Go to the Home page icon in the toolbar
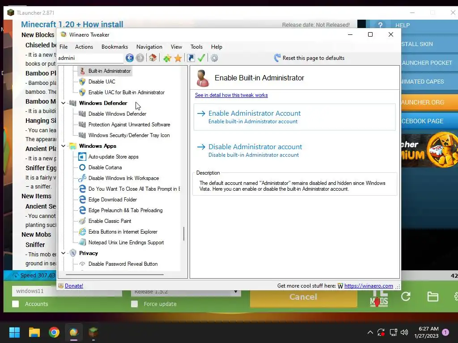 pyautogui.click(x=153, y=58)
